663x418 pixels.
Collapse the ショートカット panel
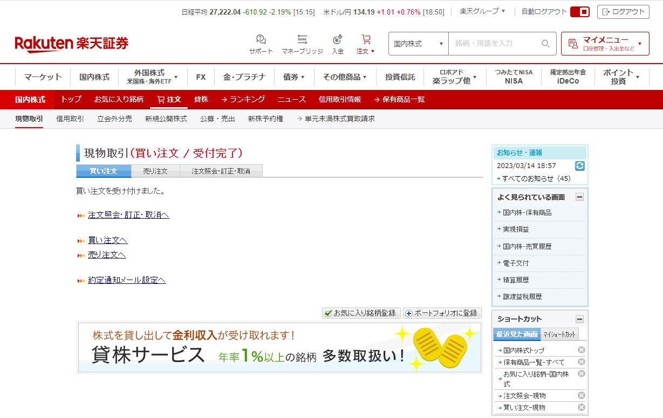coord(579,319)
